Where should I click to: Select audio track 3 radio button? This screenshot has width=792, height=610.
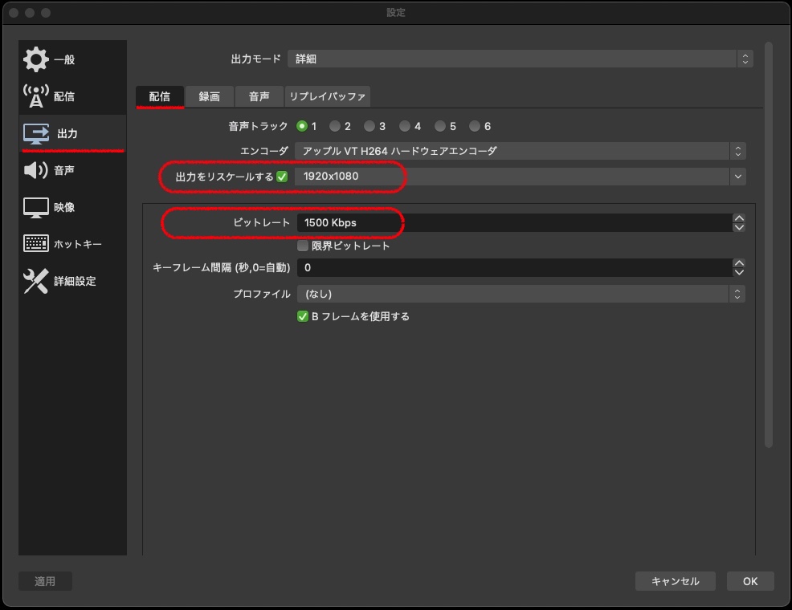369,126
